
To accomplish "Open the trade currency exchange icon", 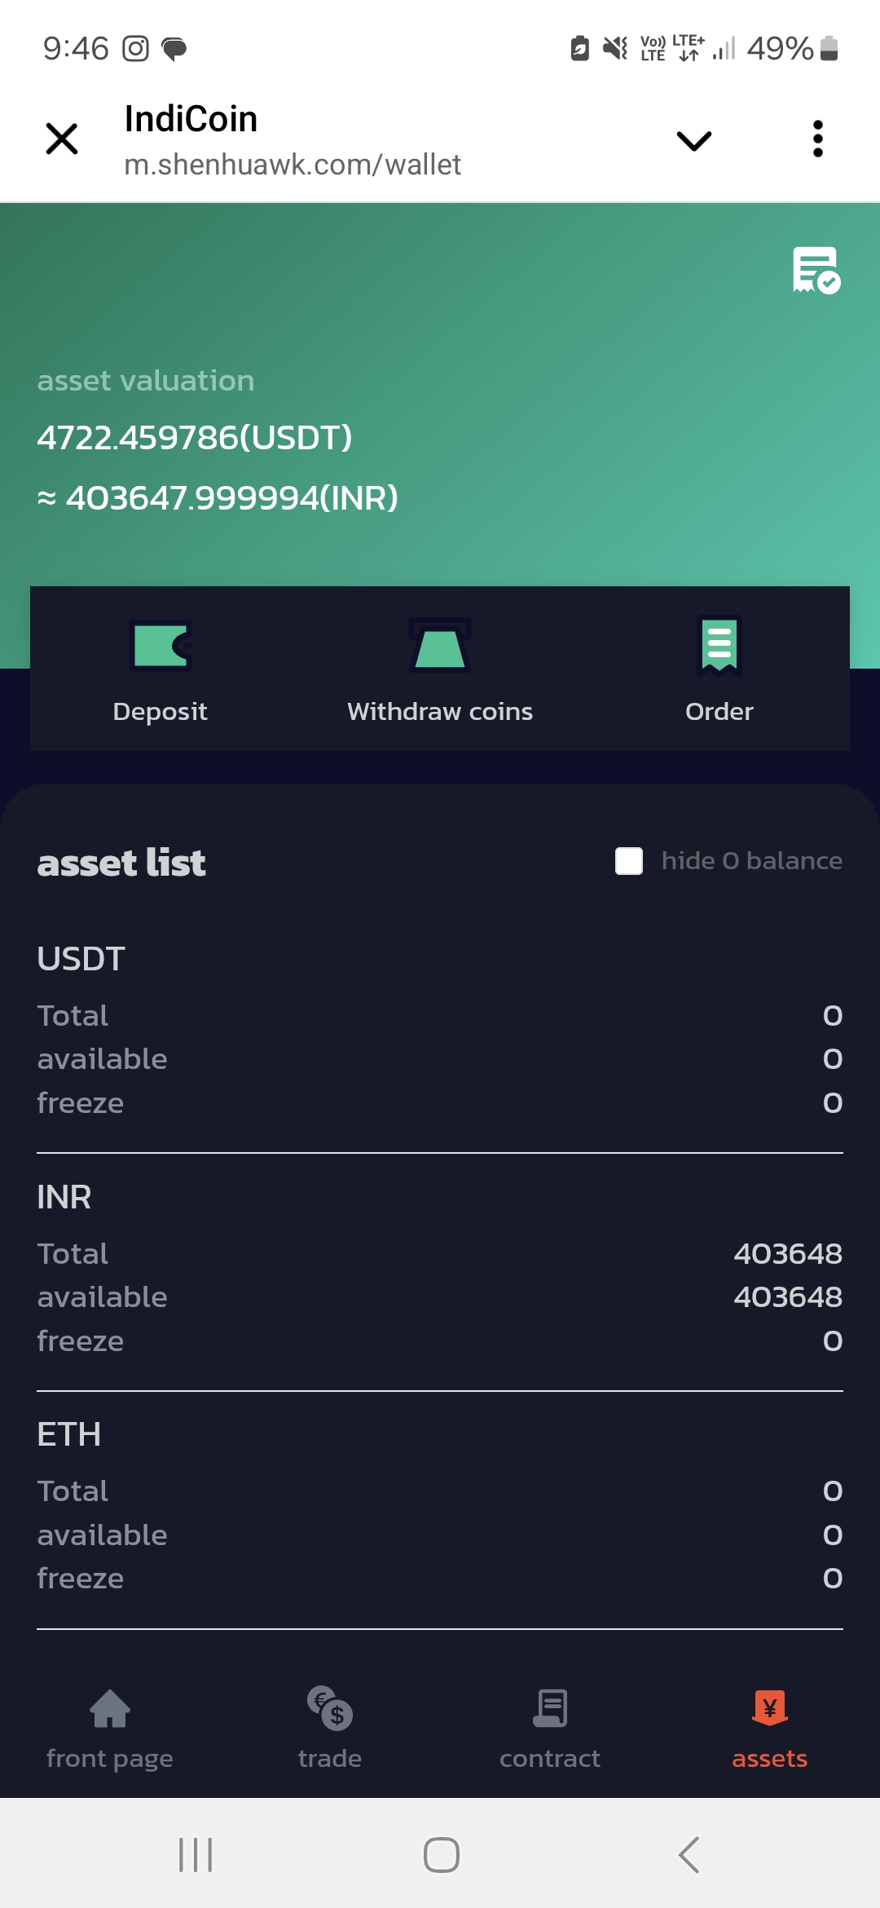I will [x=330, y=1708].
